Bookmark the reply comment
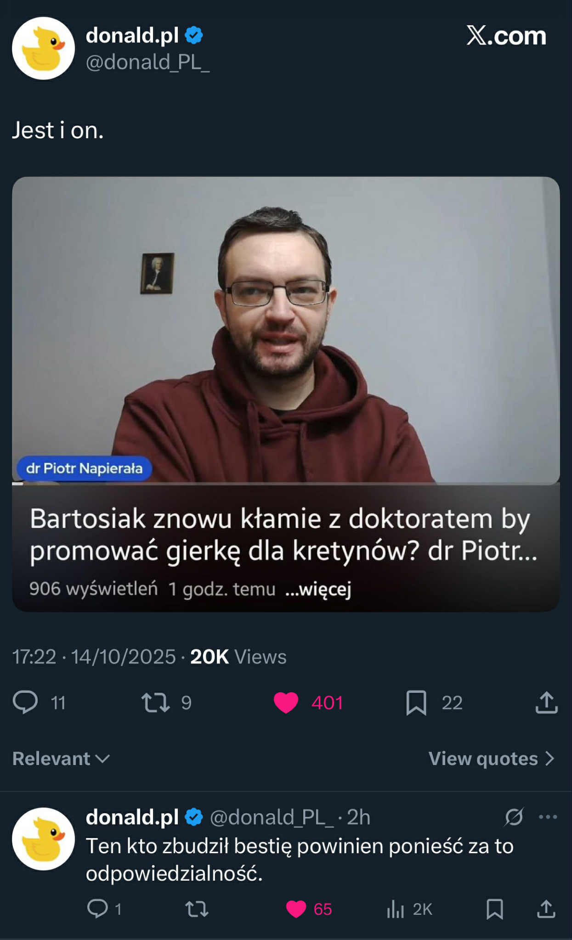The width and height of the screenshot is (572, 940). point(494,909)
